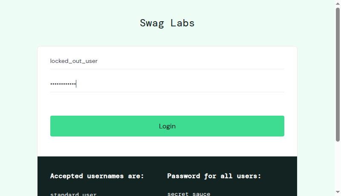Viewport: 341px width, 196px height.
Task: Click the "Accepted usernames are:" heading
Action: coord(97,176)
